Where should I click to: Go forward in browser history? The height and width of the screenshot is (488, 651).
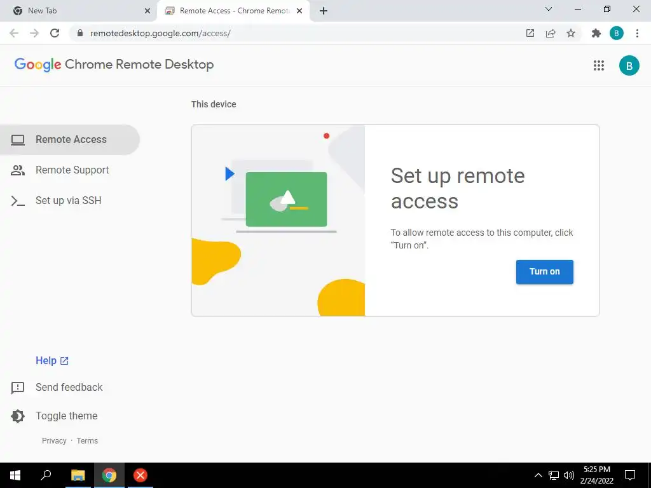coord(34,33)
